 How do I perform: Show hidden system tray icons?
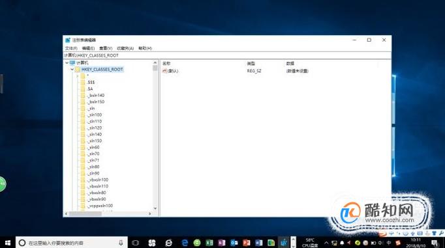click(x=326, y=243)
